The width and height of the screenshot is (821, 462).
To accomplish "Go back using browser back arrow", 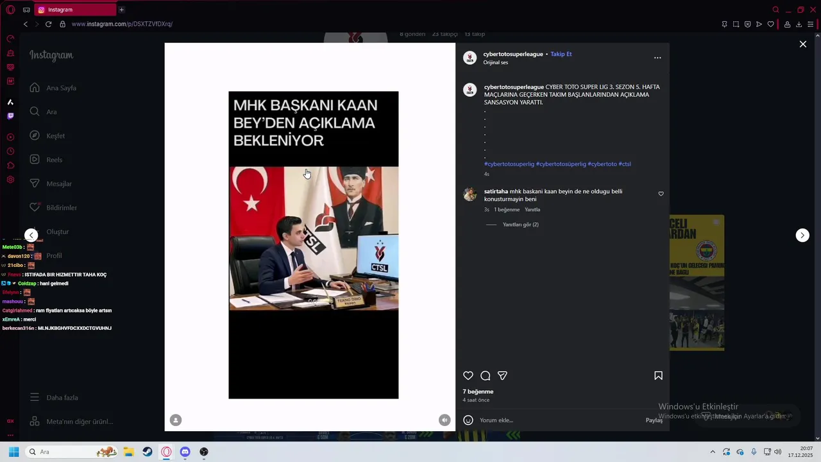I will 26,24.
